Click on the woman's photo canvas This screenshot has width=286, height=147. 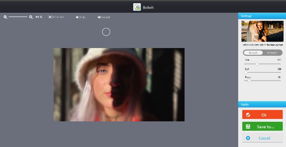[x=119, y=84]
